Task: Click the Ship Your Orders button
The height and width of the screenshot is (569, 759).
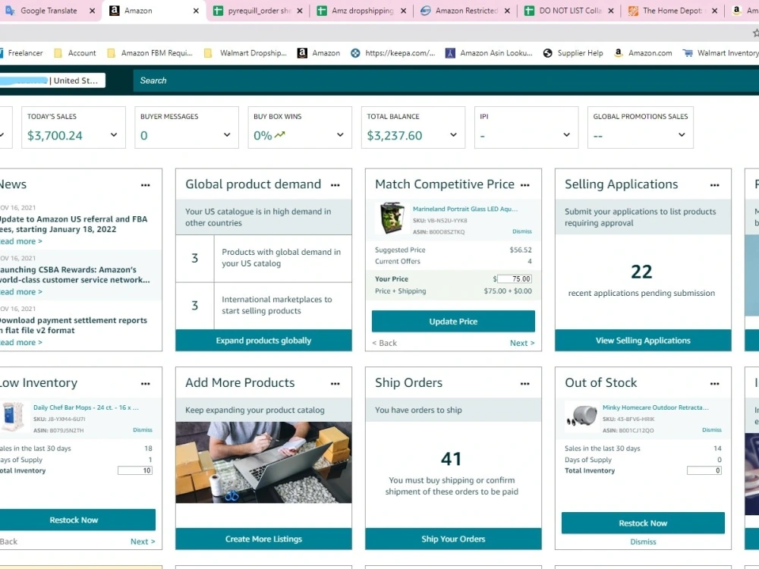Action: point(453,539)
